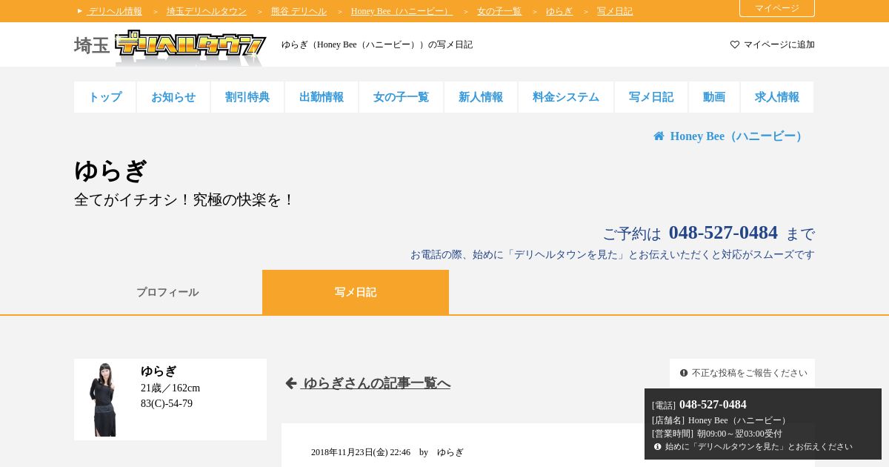
Task: Open 料金システム menu item
Action: (566, 97)
